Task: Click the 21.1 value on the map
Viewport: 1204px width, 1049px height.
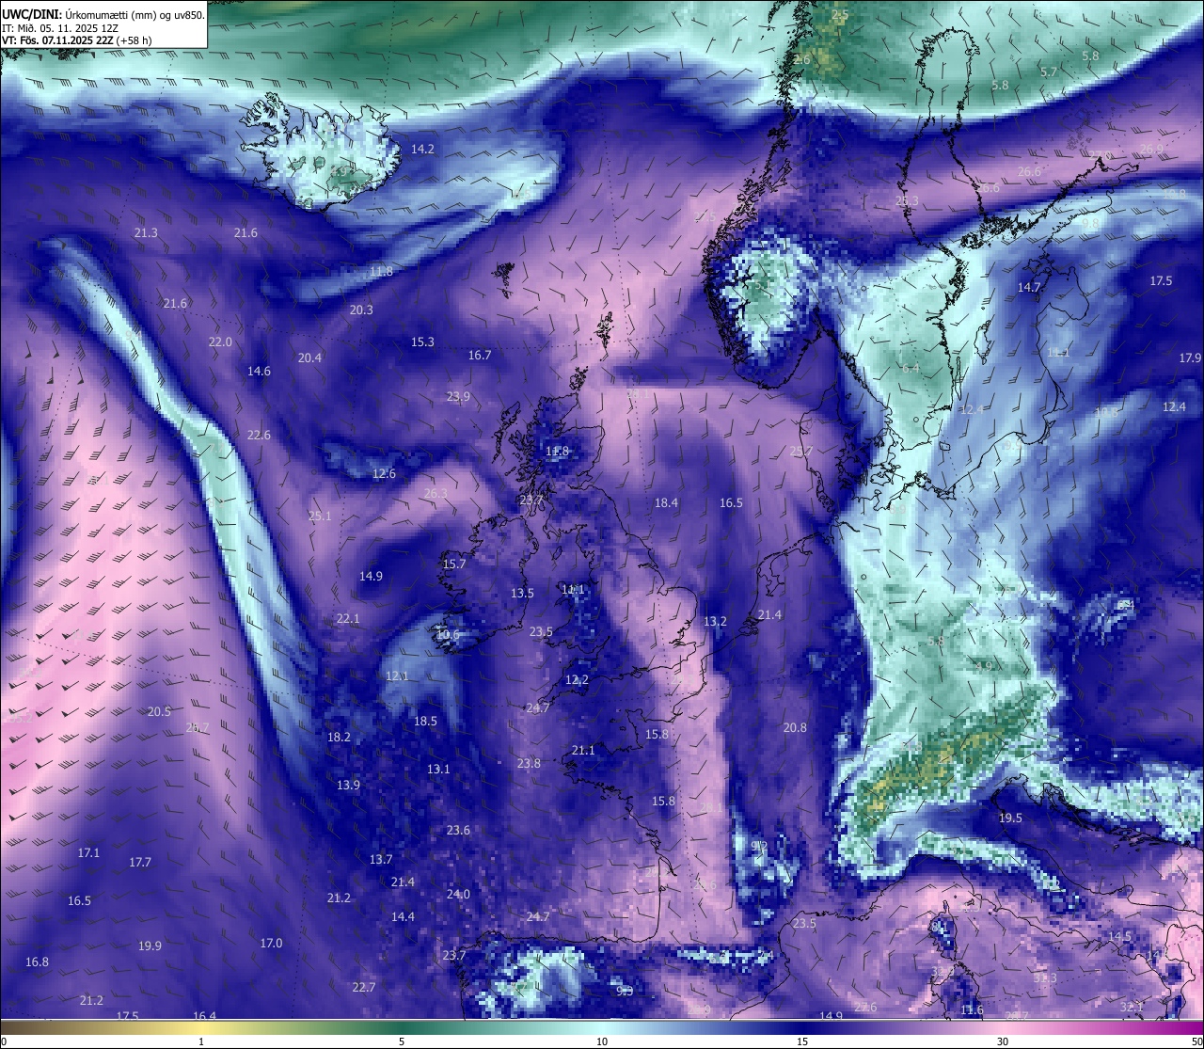Action: (x=583, y=750)
